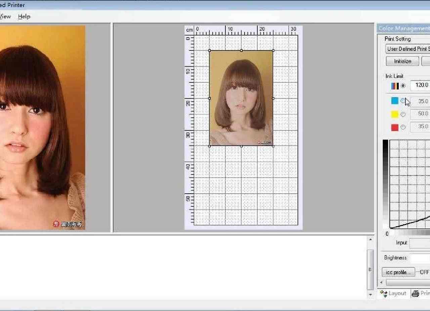Click the cyan ink color swatch
Screen dimensions: 430x311
395,101
